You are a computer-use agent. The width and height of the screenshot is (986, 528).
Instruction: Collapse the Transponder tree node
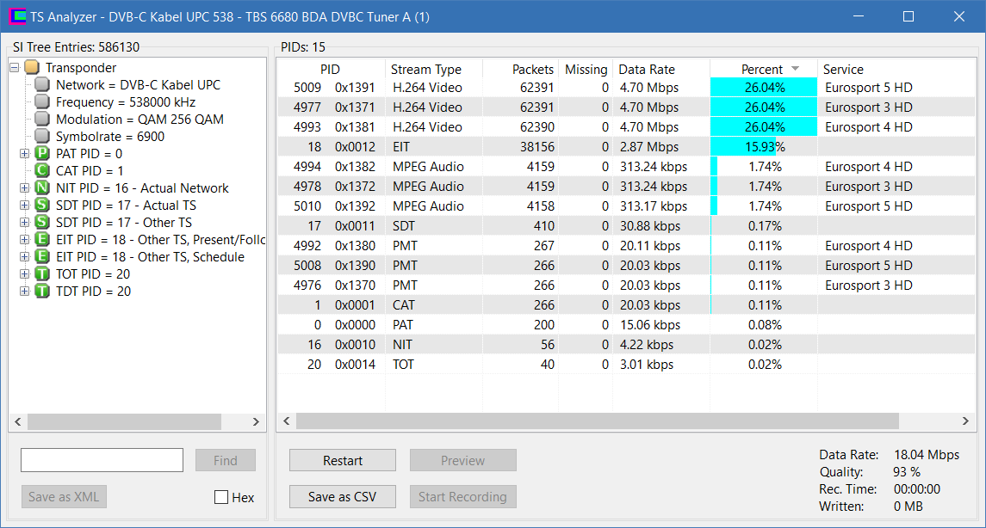click(x=15, y=67)
